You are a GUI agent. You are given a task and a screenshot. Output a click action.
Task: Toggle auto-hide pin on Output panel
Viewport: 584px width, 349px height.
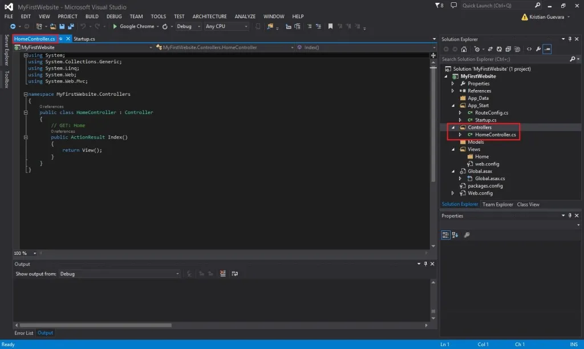(x=425, y=263)
